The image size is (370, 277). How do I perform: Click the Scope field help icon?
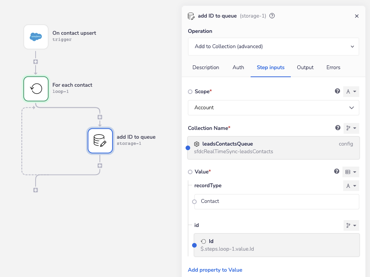coord(337,91)
